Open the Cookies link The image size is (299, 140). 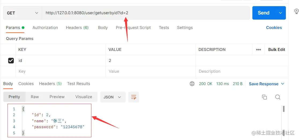274,28
